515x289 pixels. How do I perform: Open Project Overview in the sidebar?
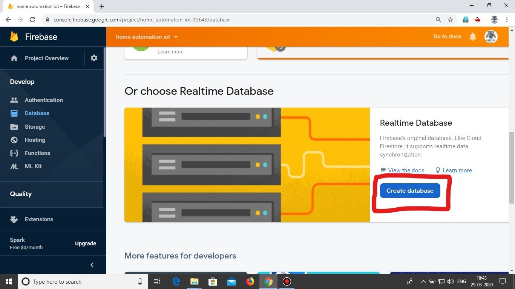[46, 58]
